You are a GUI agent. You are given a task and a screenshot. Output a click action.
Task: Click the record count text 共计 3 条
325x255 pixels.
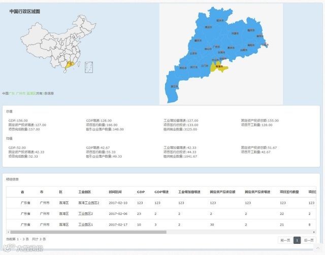pyautogui.click(x=39, y=239)
